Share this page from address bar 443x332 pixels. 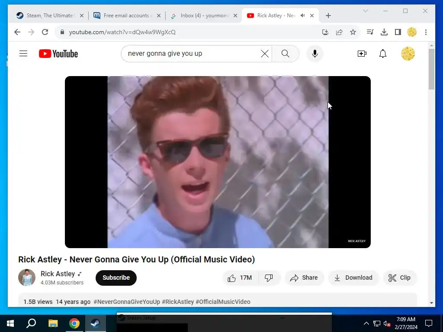(339, 32)
